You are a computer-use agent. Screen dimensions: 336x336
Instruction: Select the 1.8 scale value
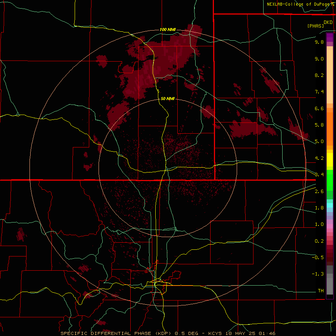coord(319,208)
